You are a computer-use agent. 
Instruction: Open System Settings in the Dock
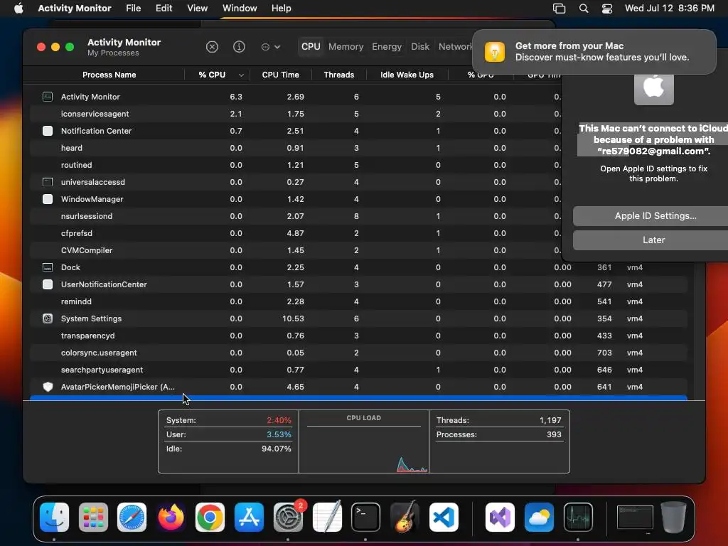pyautogui.click(x=288, y=517)
